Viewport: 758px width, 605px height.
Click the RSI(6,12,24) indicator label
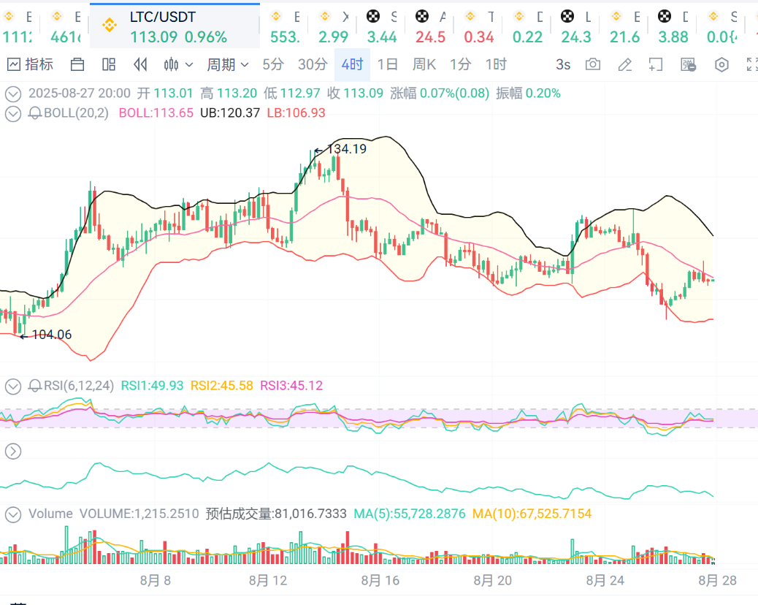(x=79, y=386)
